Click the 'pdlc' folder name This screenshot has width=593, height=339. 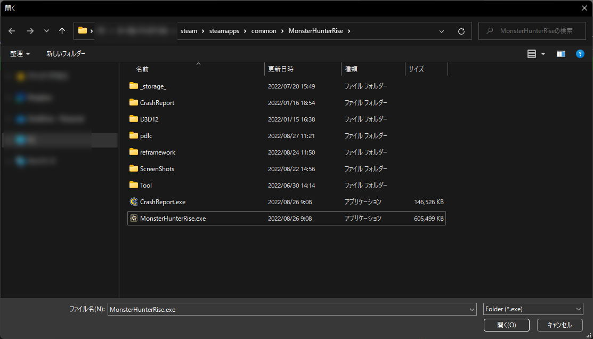[146, 136]
